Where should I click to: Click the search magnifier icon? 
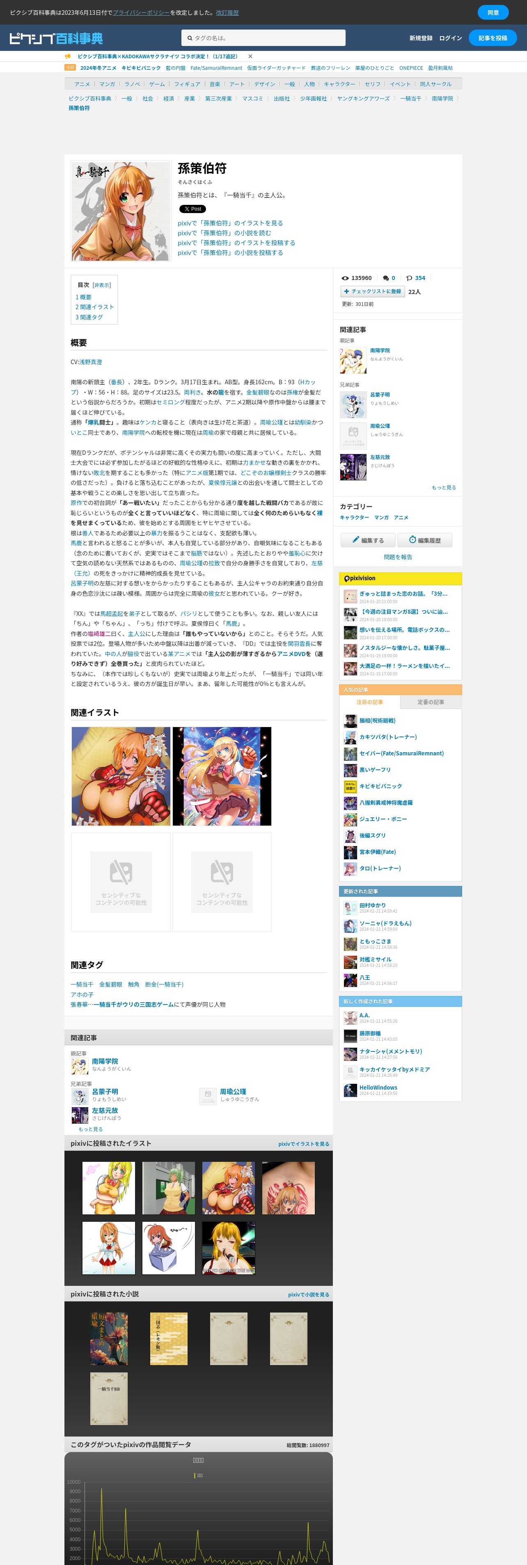(190, 38)
